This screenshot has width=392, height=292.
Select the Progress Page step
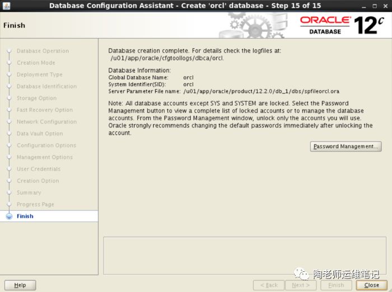click(35, 204)
